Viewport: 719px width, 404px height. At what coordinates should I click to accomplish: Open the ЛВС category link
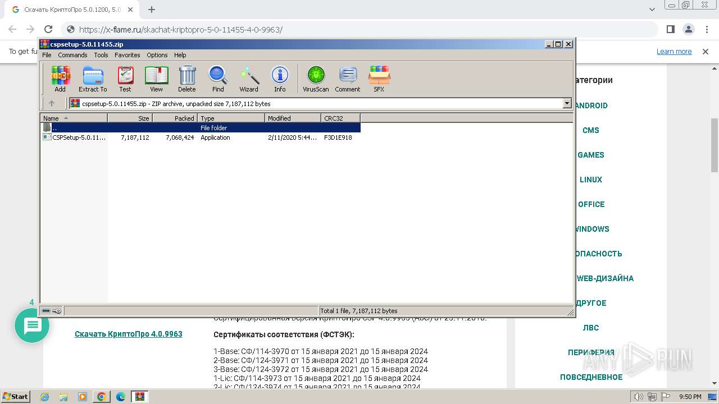tap(591, 328)
